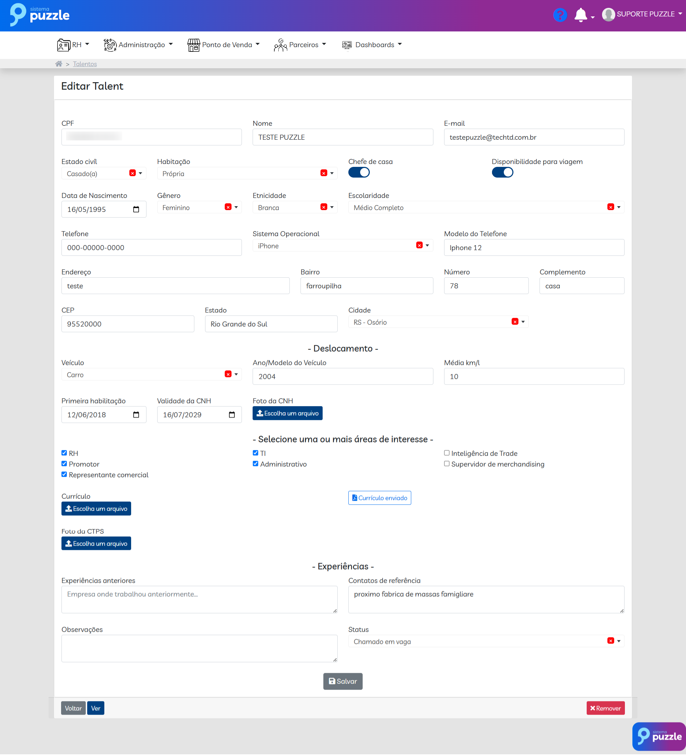
Task: Clear the Status Chamado em vaga selection
Action: tap(610, 641)
